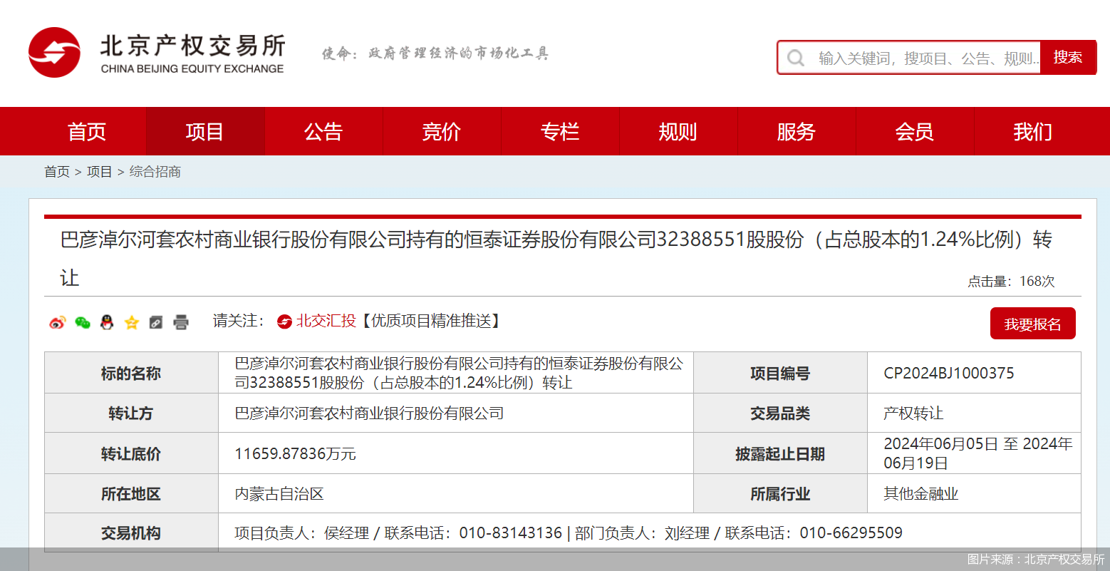Viewport: 1110px width, 571px height.
Task: Open the 会员 menu item
Action: [x=914, y=131]
